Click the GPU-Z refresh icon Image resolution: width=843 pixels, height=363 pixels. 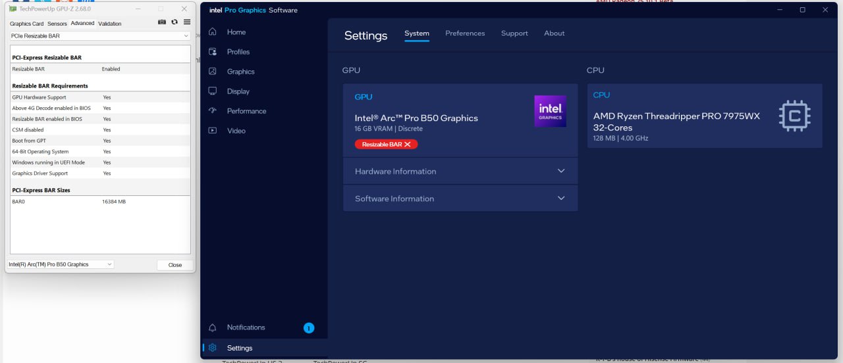pos(175,22)
